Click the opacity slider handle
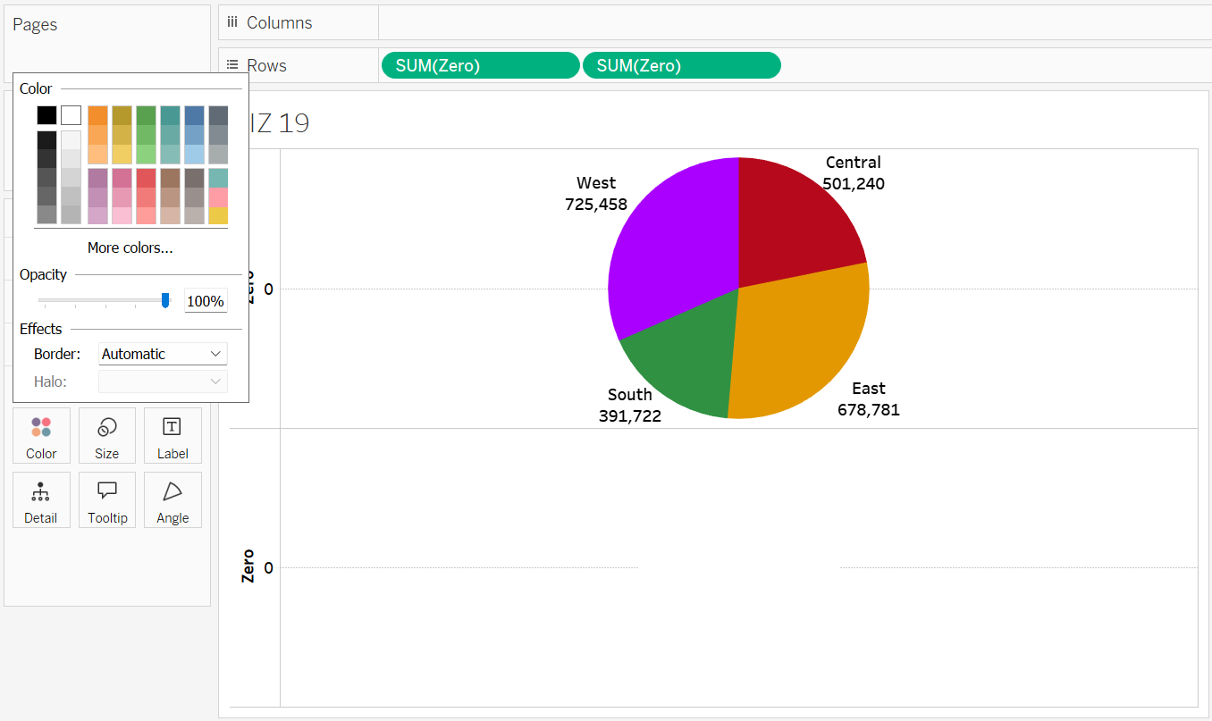Viewport: 1212px width, 721px height. tap(165, 300)
